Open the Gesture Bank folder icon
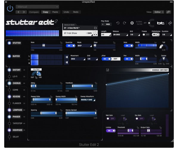Viewport: 178px width, 148px height. (x=95, y=28)
